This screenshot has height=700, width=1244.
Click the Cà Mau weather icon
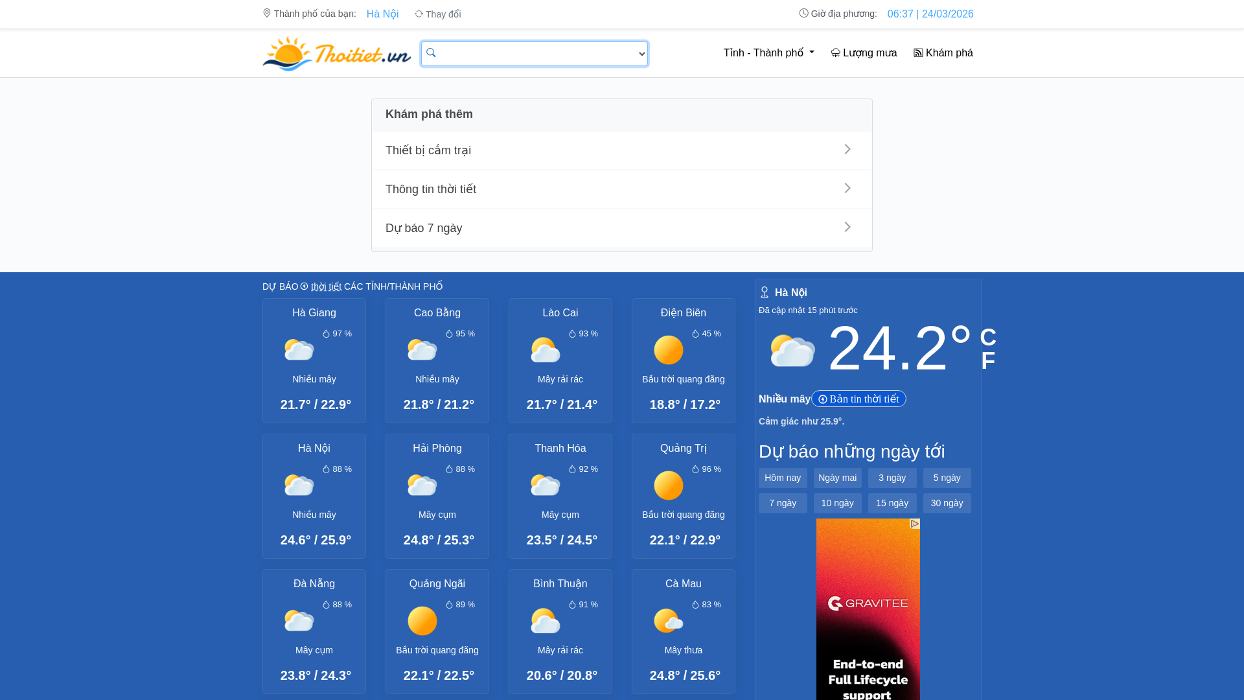[x=668, y=621]
